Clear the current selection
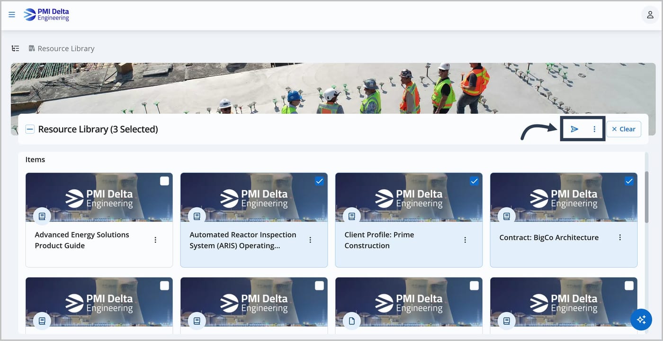The height and width of the screenshot is (341, 663). point(624,129)
